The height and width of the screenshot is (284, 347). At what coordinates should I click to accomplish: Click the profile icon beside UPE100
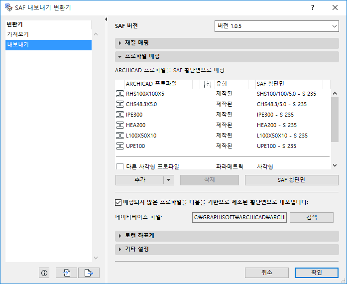click(119, 146)
